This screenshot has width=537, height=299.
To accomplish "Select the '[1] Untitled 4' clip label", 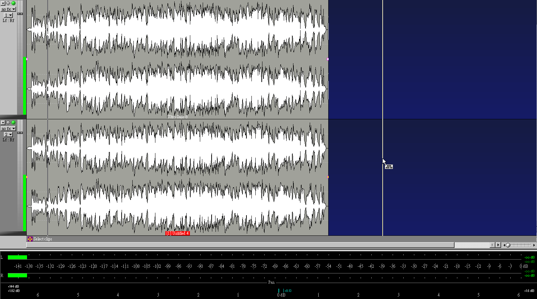I will 177,233.
